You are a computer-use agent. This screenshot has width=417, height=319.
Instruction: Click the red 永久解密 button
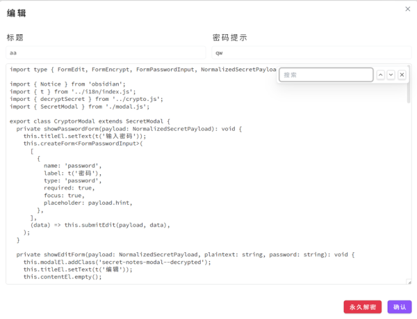363,307
